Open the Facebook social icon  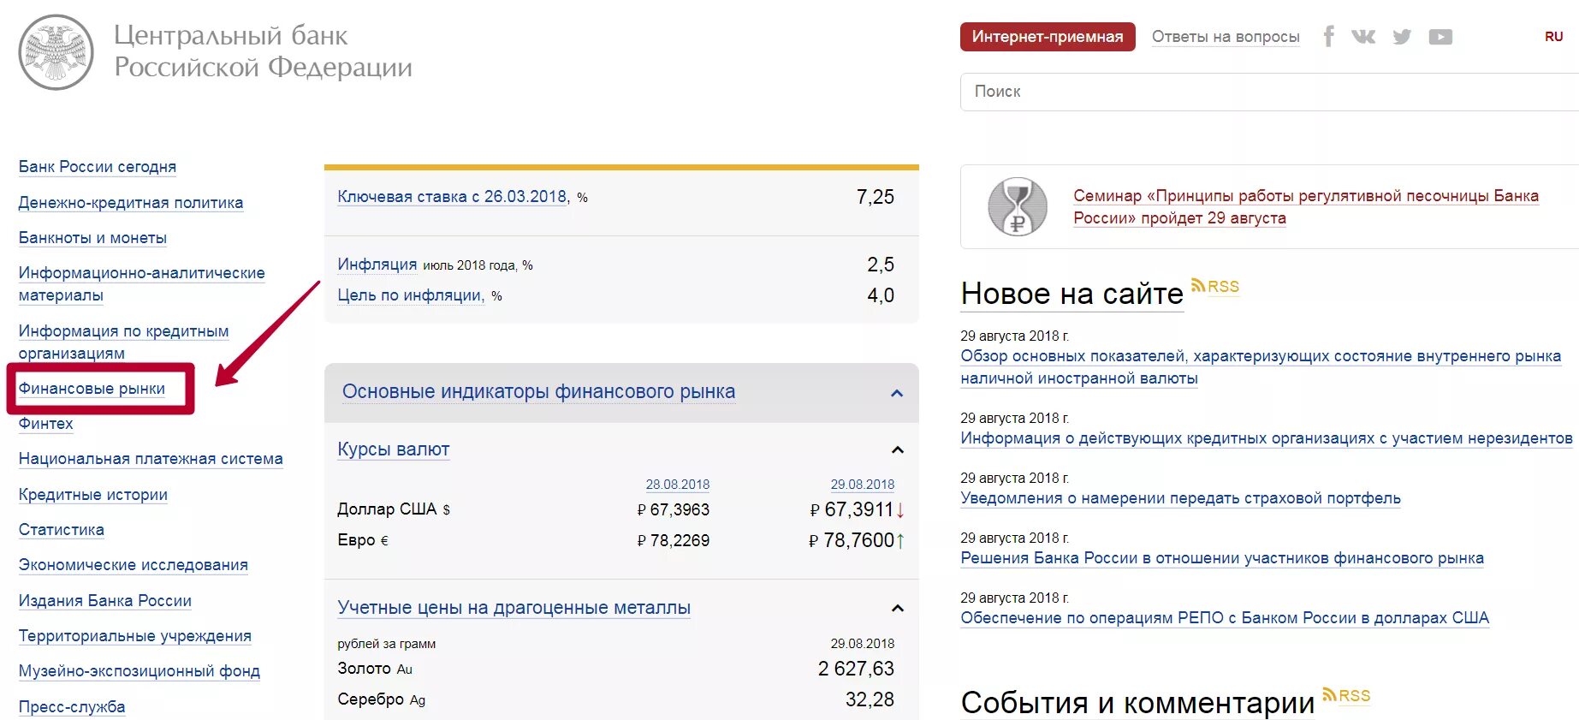1328,36
